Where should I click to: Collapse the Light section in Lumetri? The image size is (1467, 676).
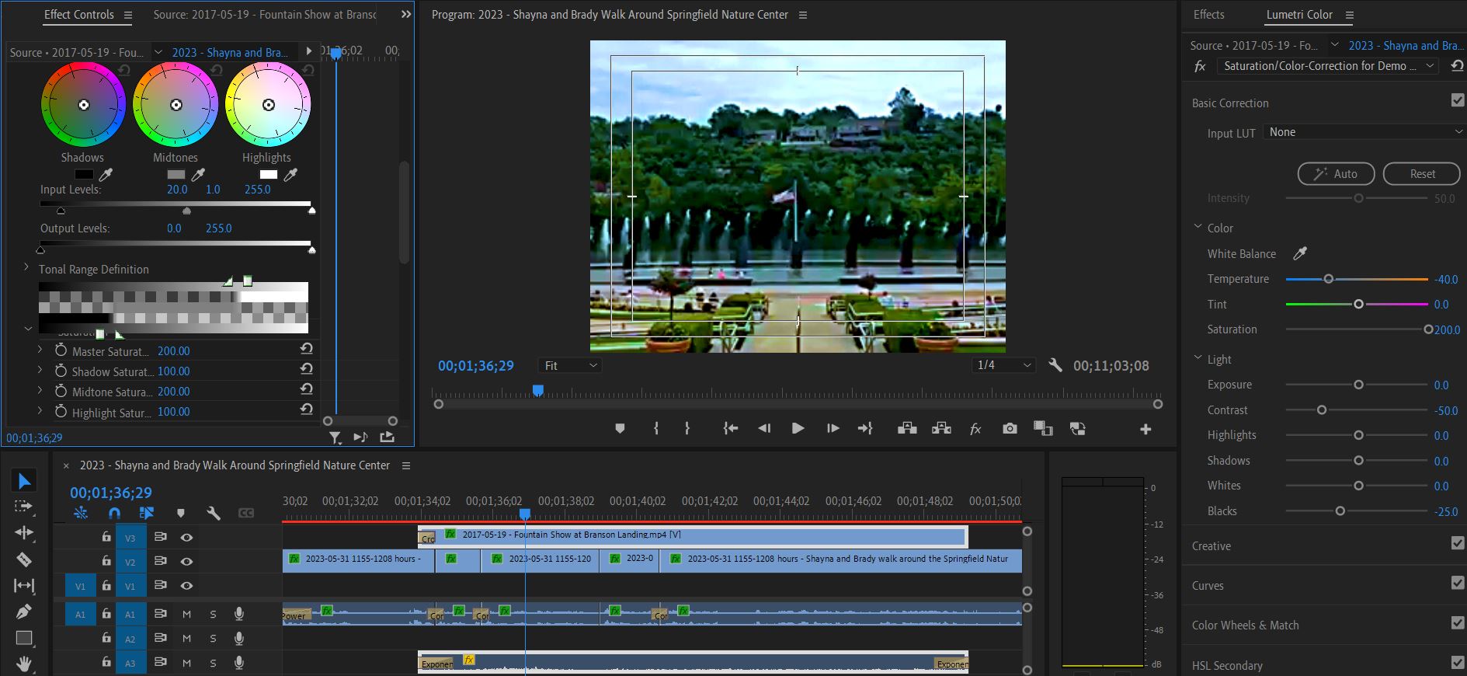coord(1198,358)
